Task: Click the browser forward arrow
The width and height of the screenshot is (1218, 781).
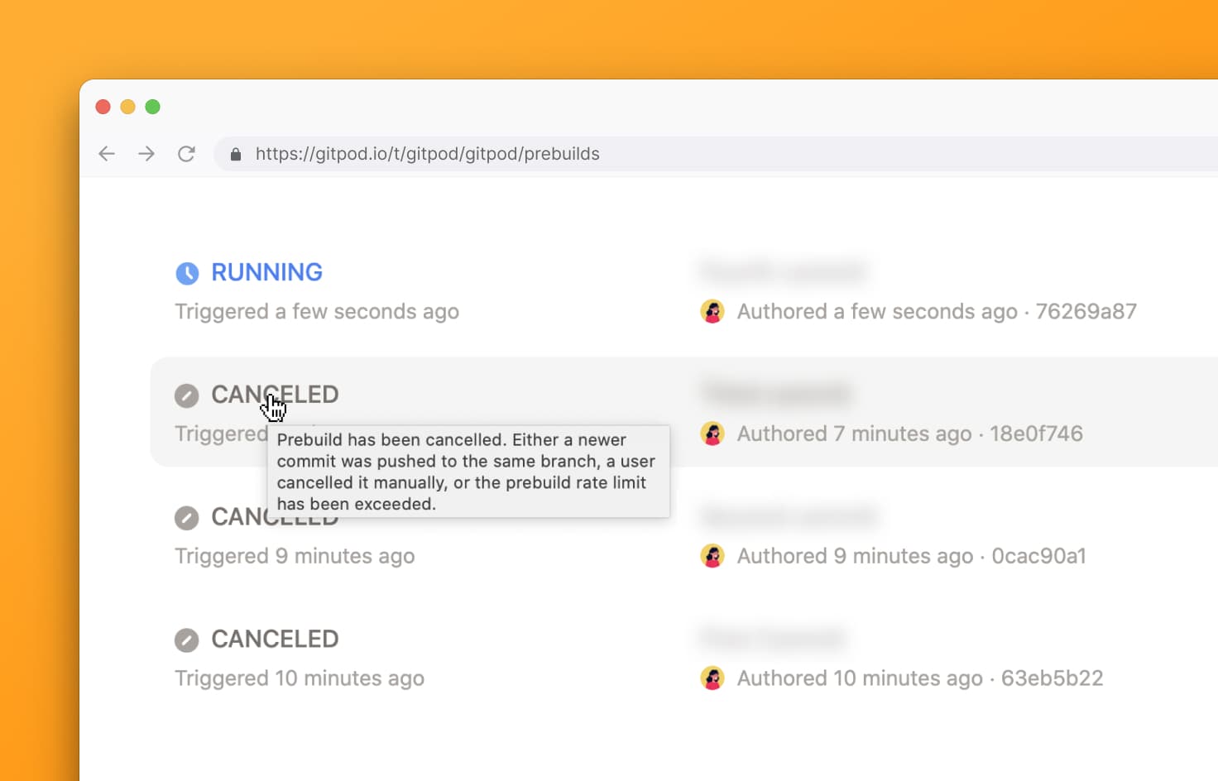Action: point(146,154)
